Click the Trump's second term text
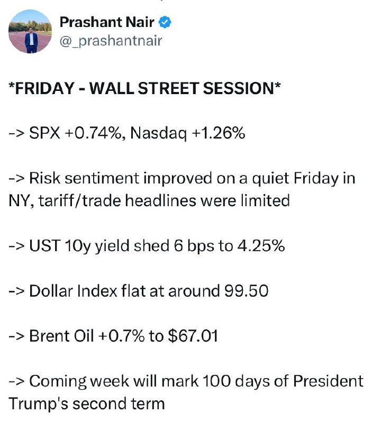Image resolution: width=372 pixels, height=423 pixels. click(87, 404)
